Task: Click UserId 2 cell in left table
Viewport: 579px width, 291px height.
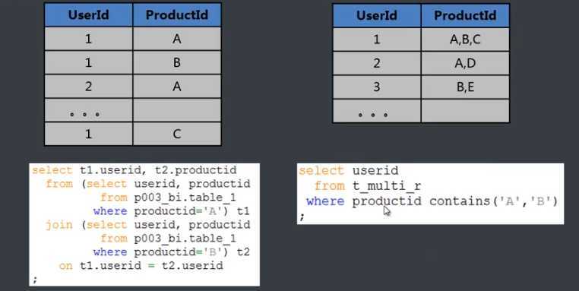Action: [89, 86]
